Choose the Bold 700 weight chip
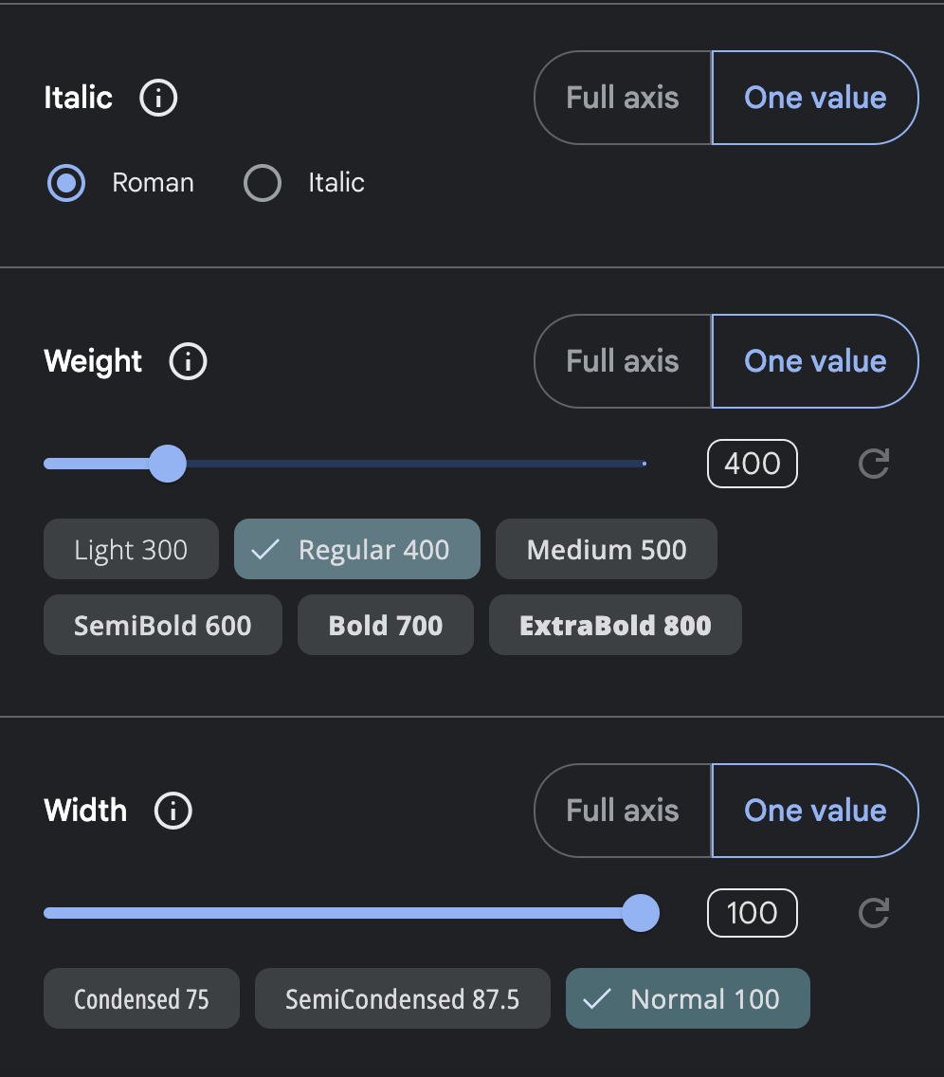 tap(385, 625)
